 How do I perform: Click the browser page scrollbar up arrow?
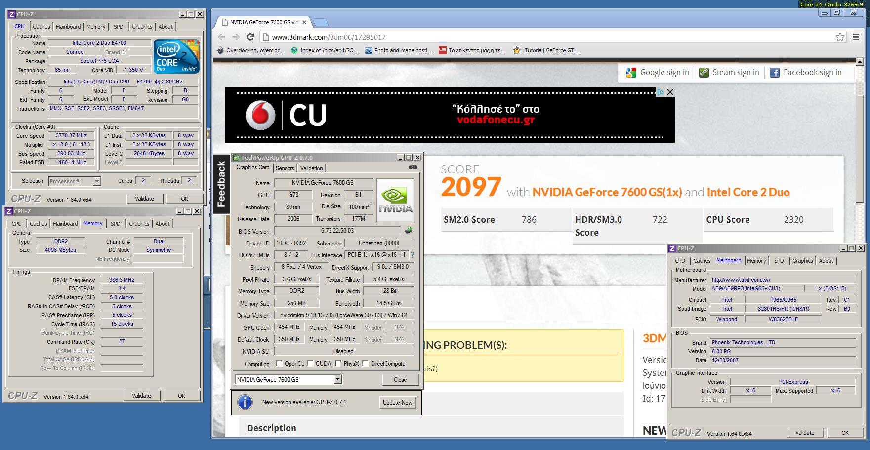(x=860, y=62)
